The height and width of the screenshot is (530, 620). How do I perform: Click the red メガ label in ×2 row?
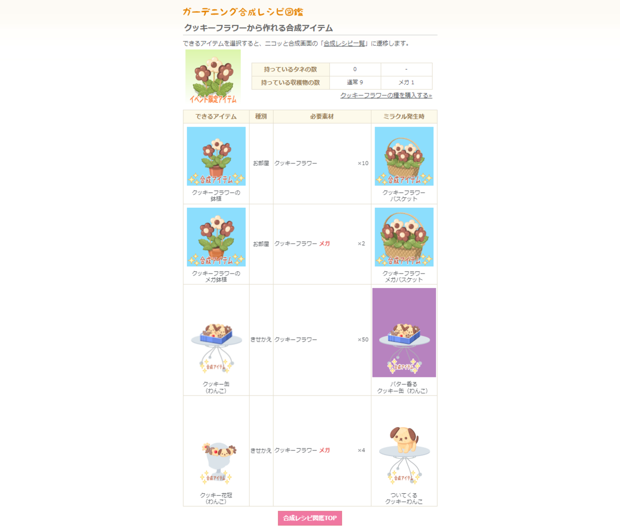(x=324, y=244)
